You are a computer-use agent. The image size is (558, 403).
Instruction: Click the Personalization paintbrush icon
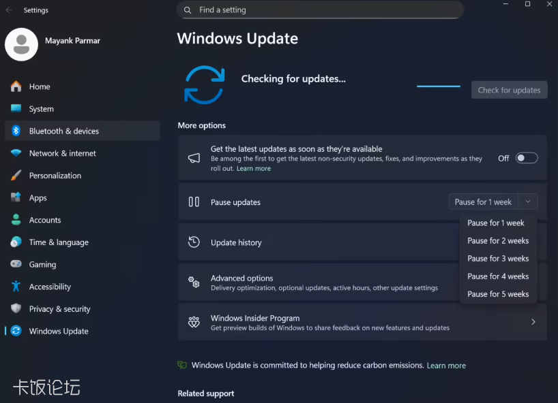(x=16, y=175)
